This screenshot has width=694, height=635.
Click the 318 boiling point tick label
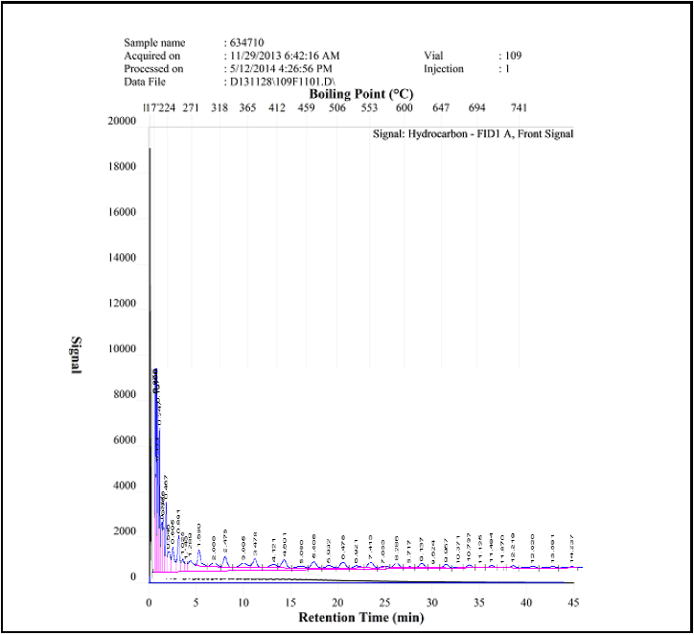click(220, 107)
